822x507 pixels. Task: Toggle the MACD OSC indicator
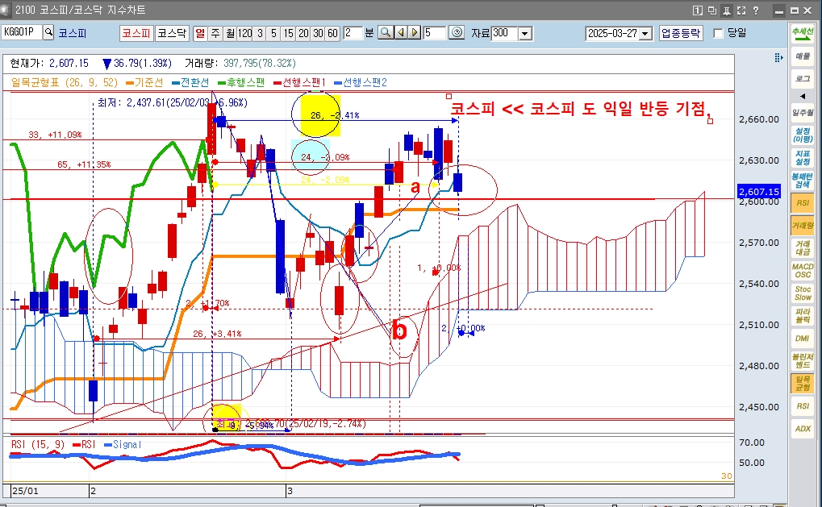point(802,270)
